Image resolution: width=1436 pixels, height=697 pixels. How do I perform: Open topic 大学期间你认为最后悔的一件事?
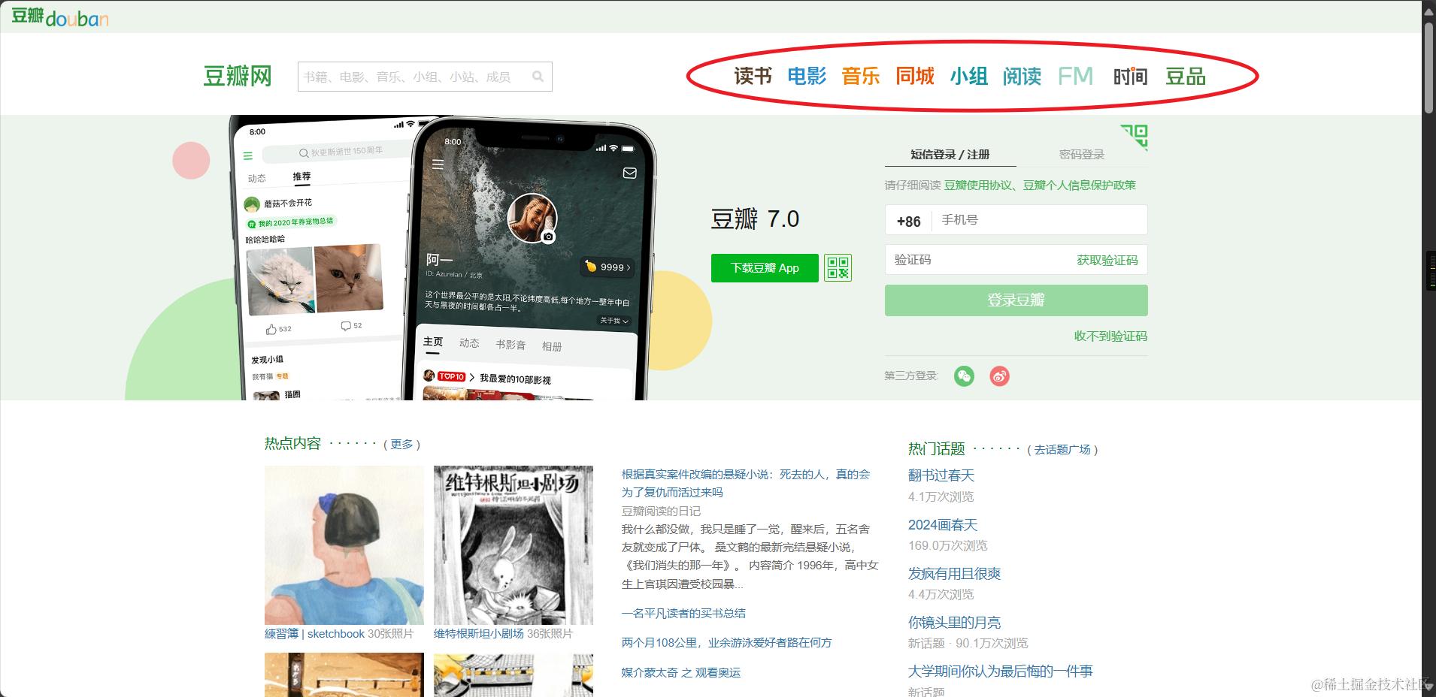(x=1001, y=671)
